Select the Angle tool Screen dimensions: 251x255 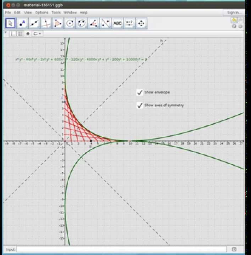93,23
